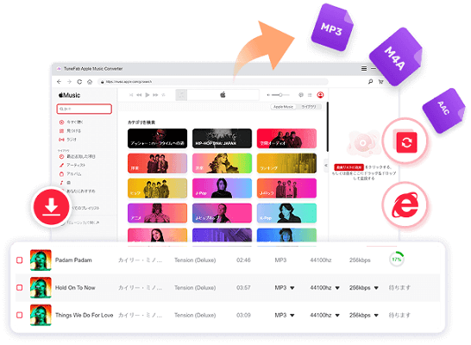The width and height of the screenshot is (471, 345).
Task: Tick the checkbox for Things We Do For Love
Action: point(20,315)
